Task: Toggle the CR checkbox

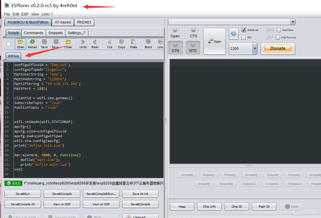Action: coord(268,30)
